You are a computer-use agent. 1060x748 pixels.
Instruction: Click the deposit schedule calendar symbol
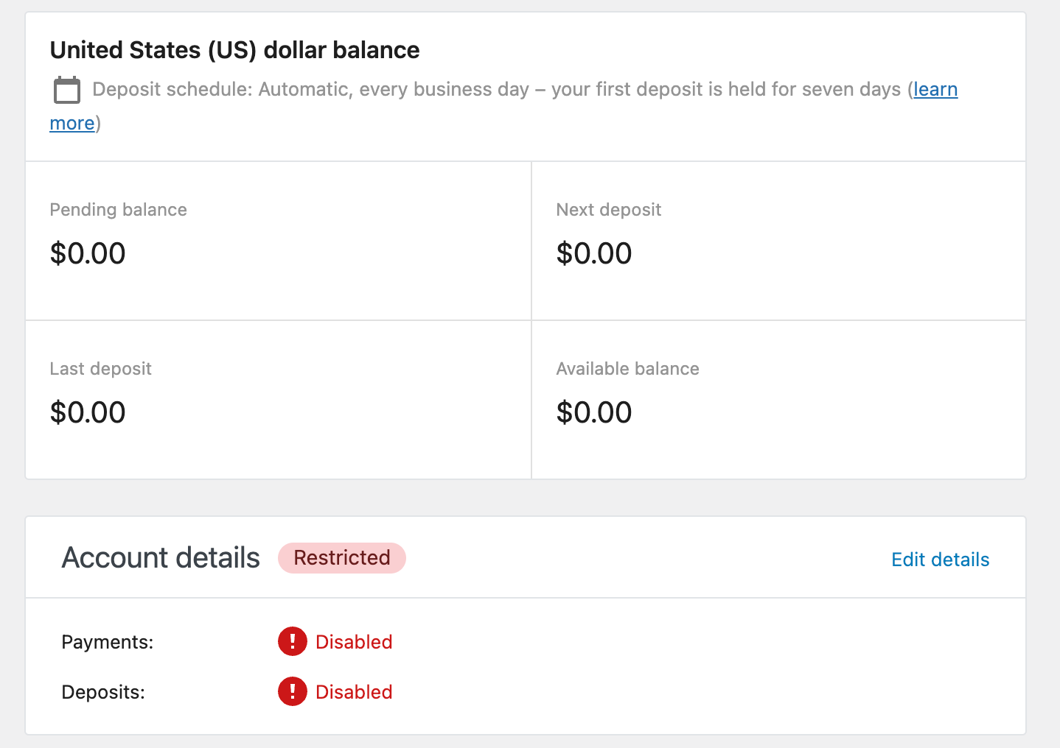66,89
